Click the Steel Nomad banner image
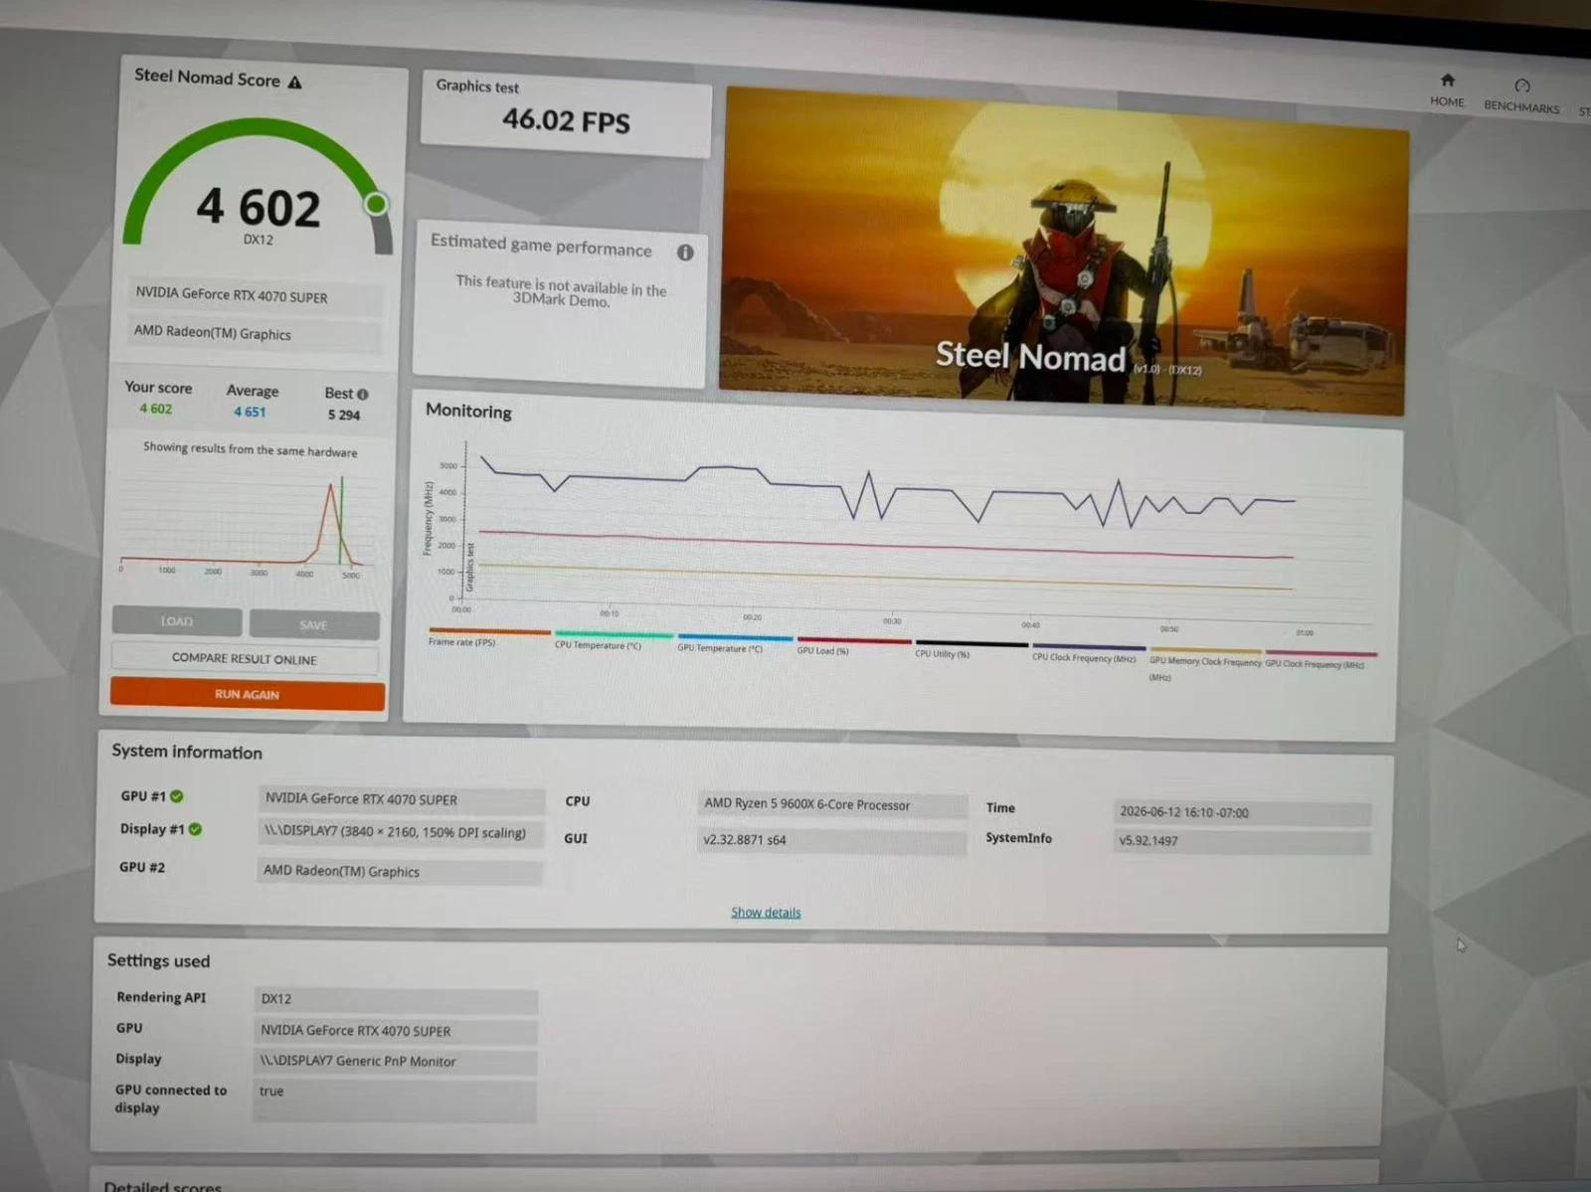The width and height of the screenshot is (1591, 1192). click(x=1062, y=251)
